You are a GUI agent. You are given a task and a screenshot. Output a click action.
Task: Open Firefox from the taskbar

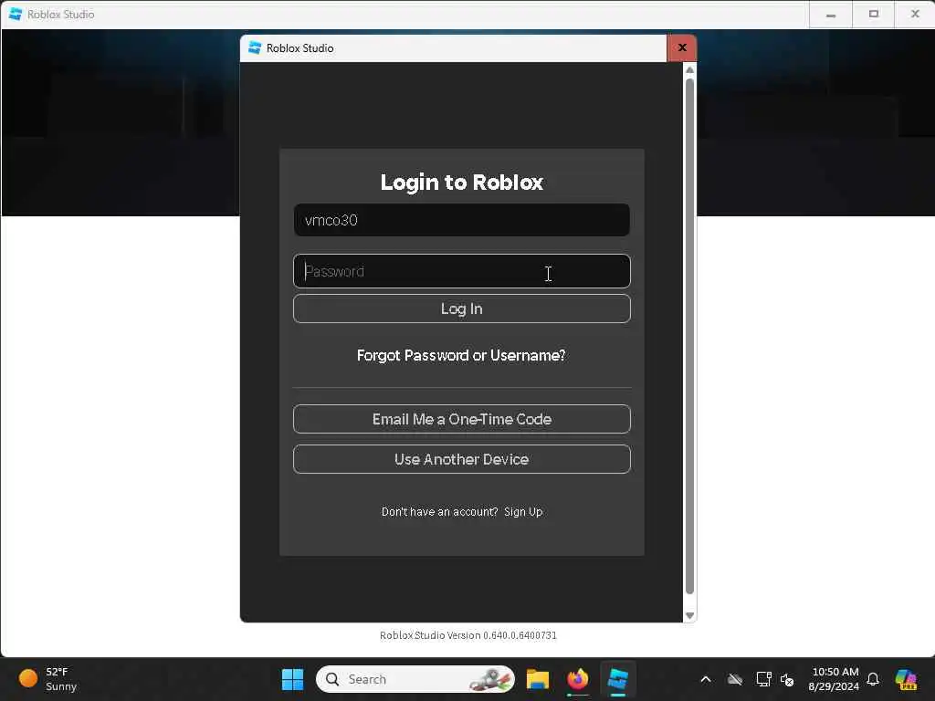pos(577,679)
